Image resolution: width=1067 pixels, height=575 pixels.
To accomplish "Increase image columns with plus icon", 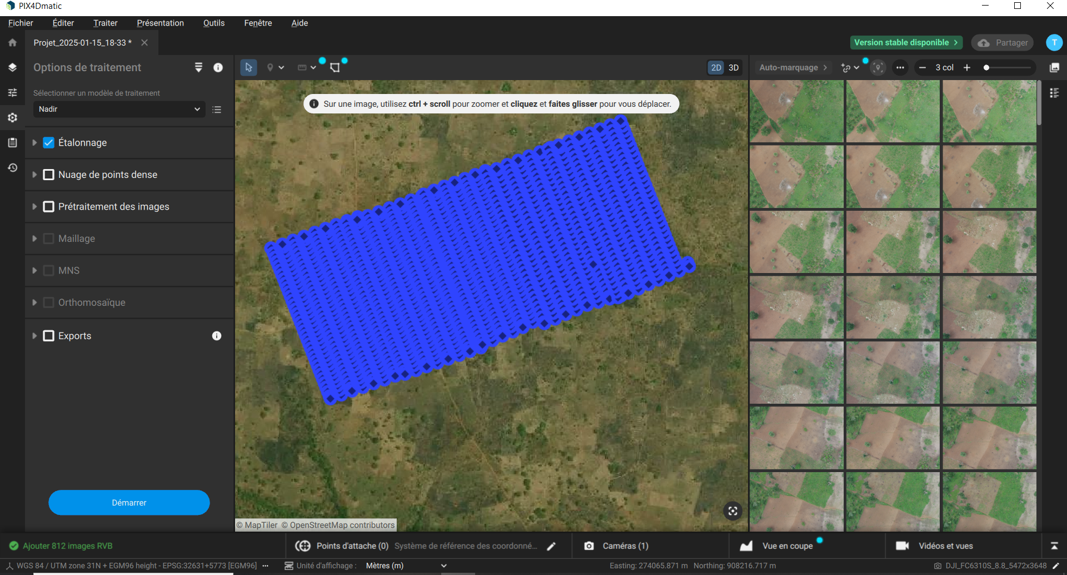I will click(967, 67).
